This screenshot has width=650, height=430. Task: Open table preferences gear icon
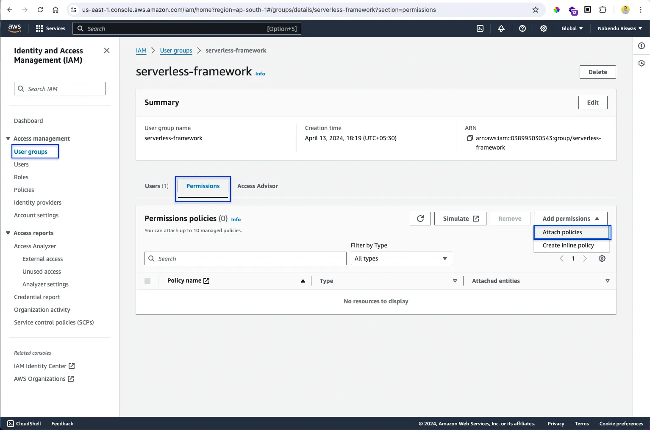click(x=602, y=258)
